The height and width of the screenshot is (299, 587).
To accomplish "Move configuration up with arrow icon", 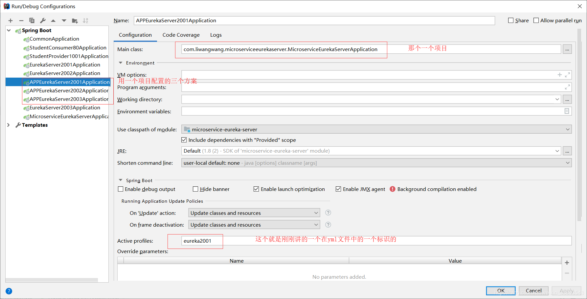I will pyautogui.click(x=53, y=21).
